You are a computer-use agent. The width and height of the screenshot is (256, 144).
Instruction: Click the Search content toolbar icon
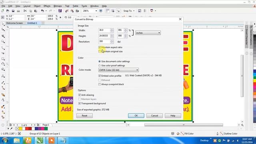pyautogui.click(x=60, y=11)
